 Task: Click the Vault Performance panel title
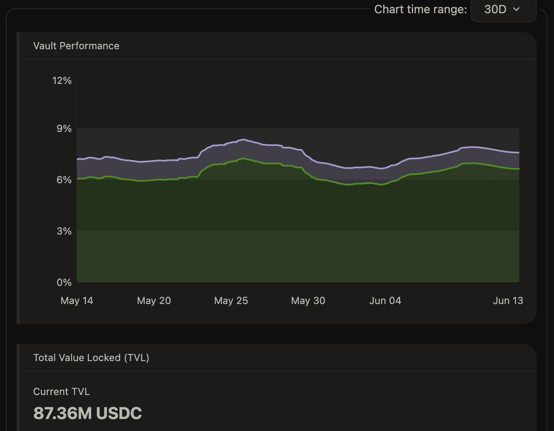pyautogui.click(x=76, y=46)
